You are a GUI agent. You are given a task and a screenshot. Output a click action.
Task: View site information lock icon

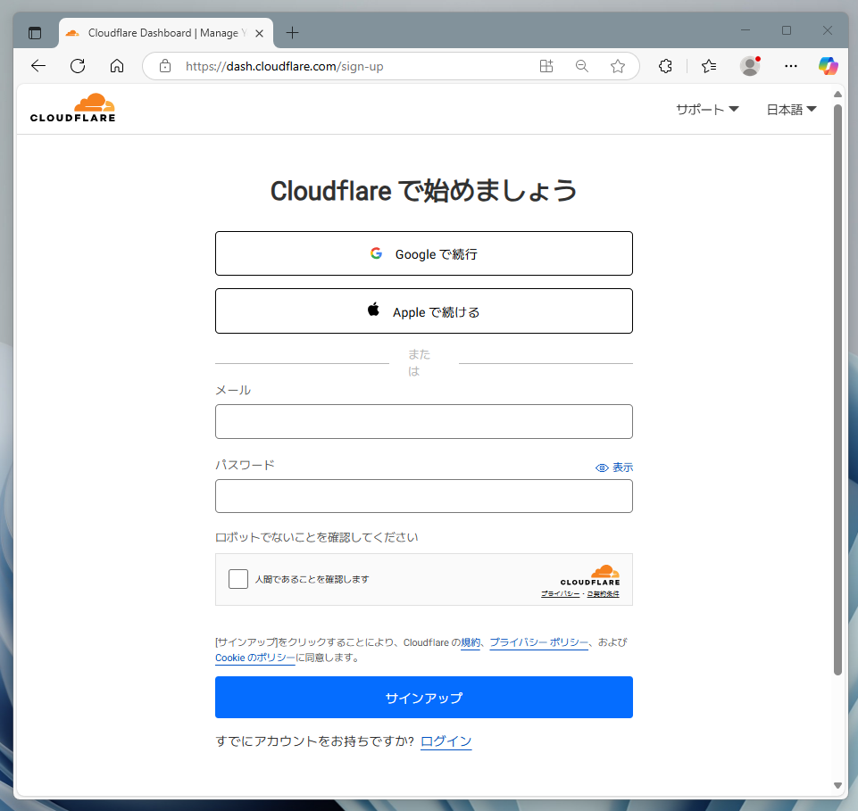pyautogui.click(x=164, y=66)
